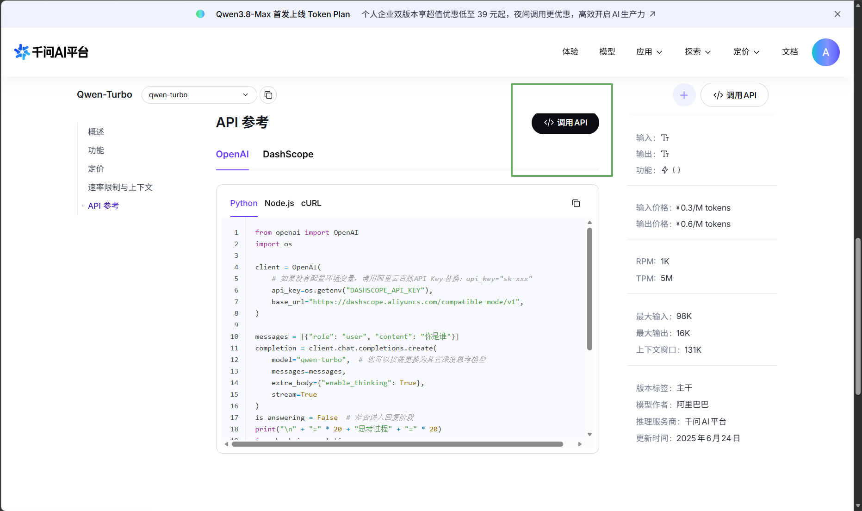Image resolution: width=862 pixels, height=511 pixels.
Task: Click the RPM 1K value
Action: [x=665, y=262]
